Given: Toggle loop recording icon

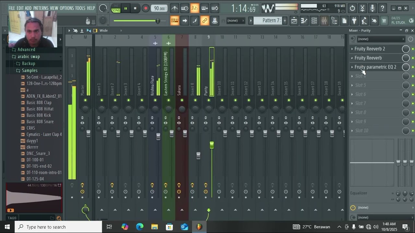Looking at the screenshot, I should tap(215, 8).
